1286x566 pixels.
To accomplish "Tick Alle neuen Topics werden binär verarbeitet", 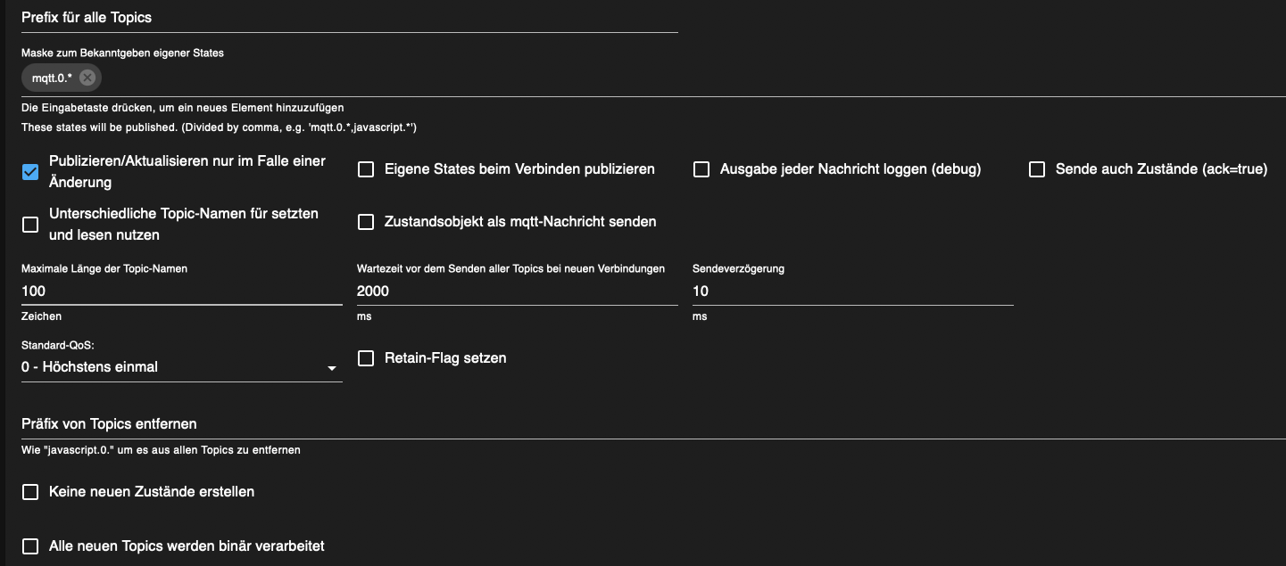I will tap(30, 545).
